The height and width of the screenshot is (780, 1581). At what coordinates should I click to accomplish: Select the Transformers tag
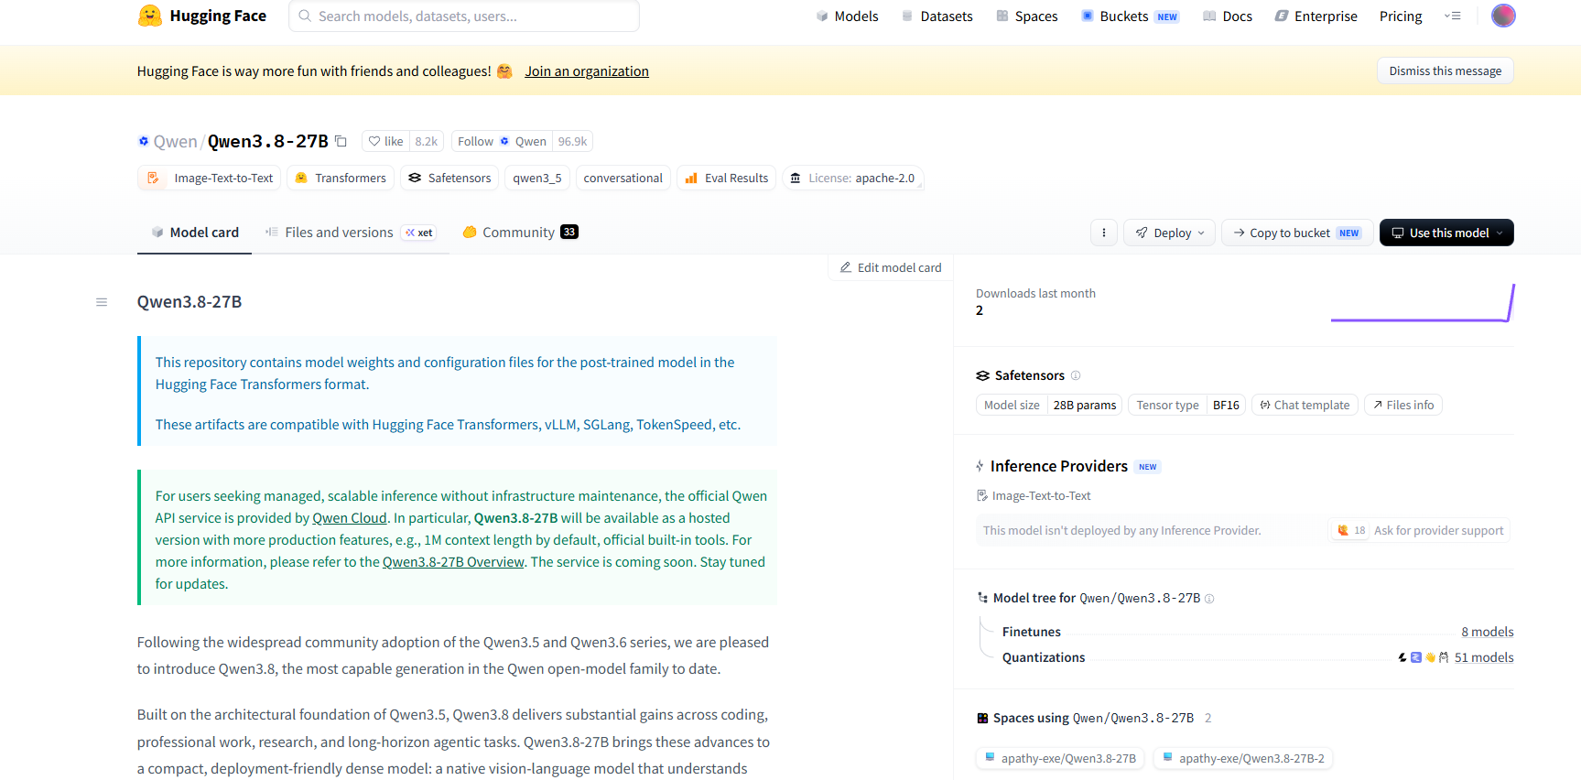(x=341, y=178)
